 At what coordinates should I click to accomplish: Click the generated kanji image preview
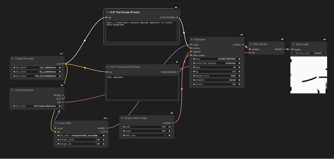[309, 75]
